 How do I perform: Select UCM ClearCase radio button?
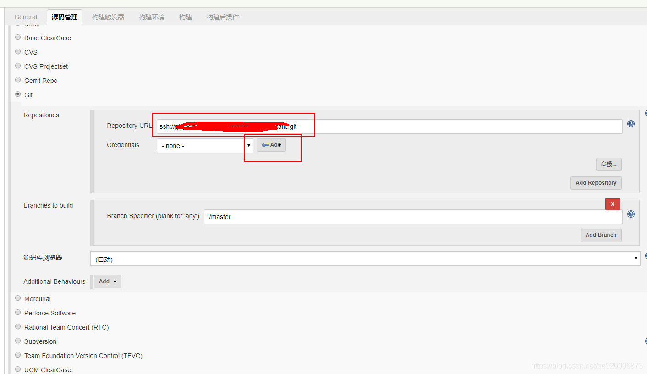18,369
